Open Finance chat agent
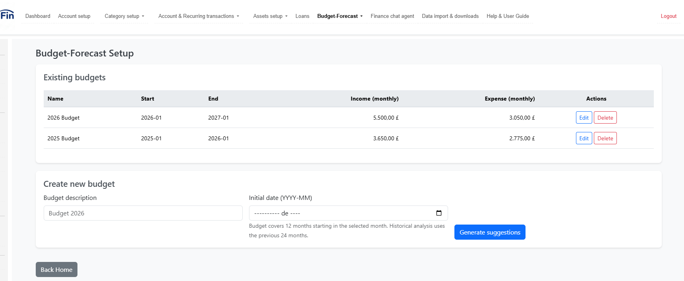684x281 pixels. (392, 16)
